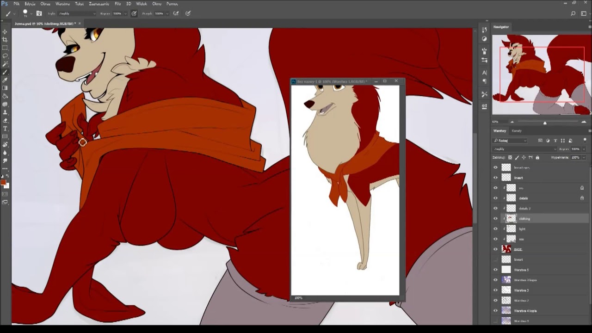This screenshot has width=592, height=333.
Task: Click the Jenna.psd document tab
Action: (44, 24)
